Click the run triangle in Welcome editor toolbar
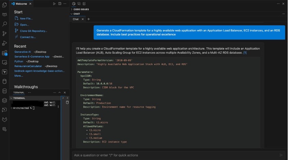 pos(54,4)
